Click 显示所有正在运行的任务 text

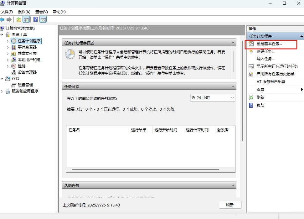click(277, 66)
